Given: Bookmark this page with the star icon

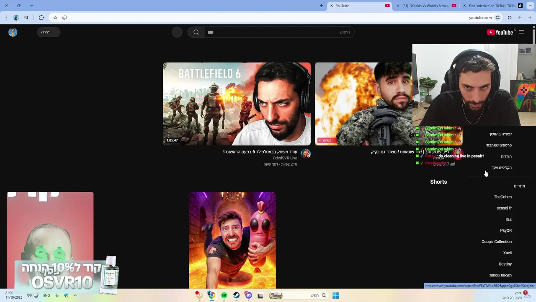Looking at the screenshot, I should click(55, 18).
